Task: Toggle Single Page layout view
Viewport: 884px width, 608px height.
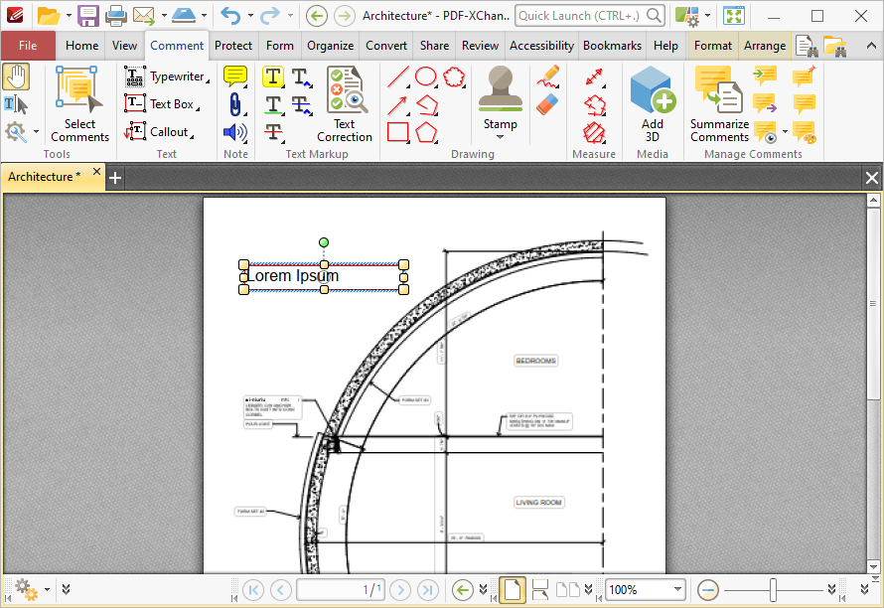Action: pyautogui.click(x=513, y=590)
